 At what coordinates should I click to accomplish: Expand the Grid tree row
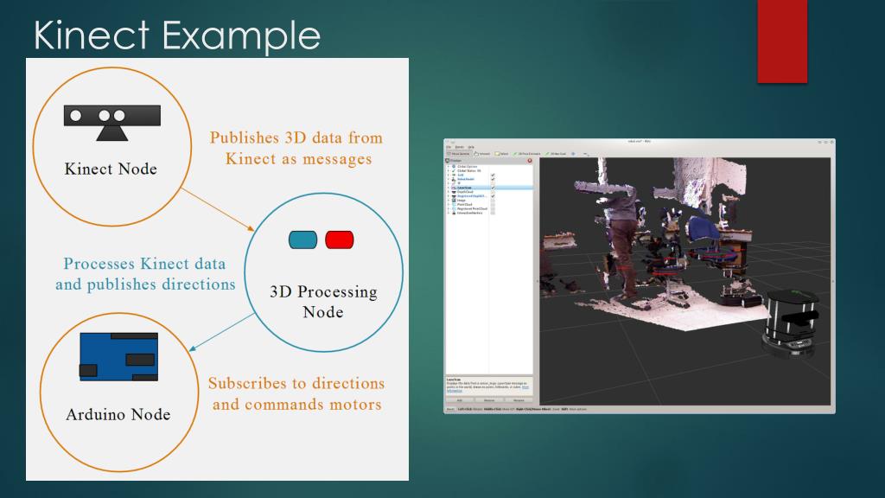[x=449, y=175]
